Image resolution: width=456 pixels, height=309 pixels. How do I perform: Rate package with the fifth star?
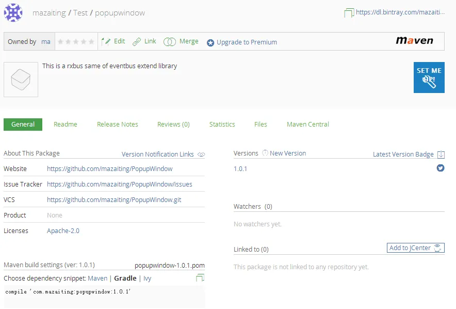click(91, 42)
